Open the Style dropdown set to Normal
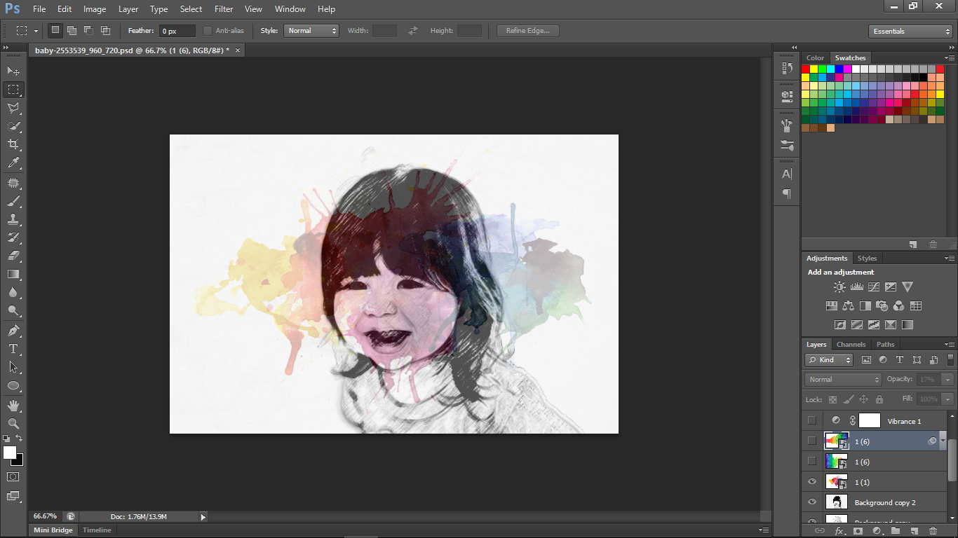 point(311,31)
